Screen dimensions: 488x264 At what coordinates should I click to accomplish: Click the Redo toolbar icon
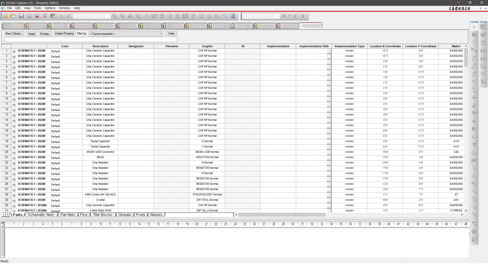tap(69, 16)
